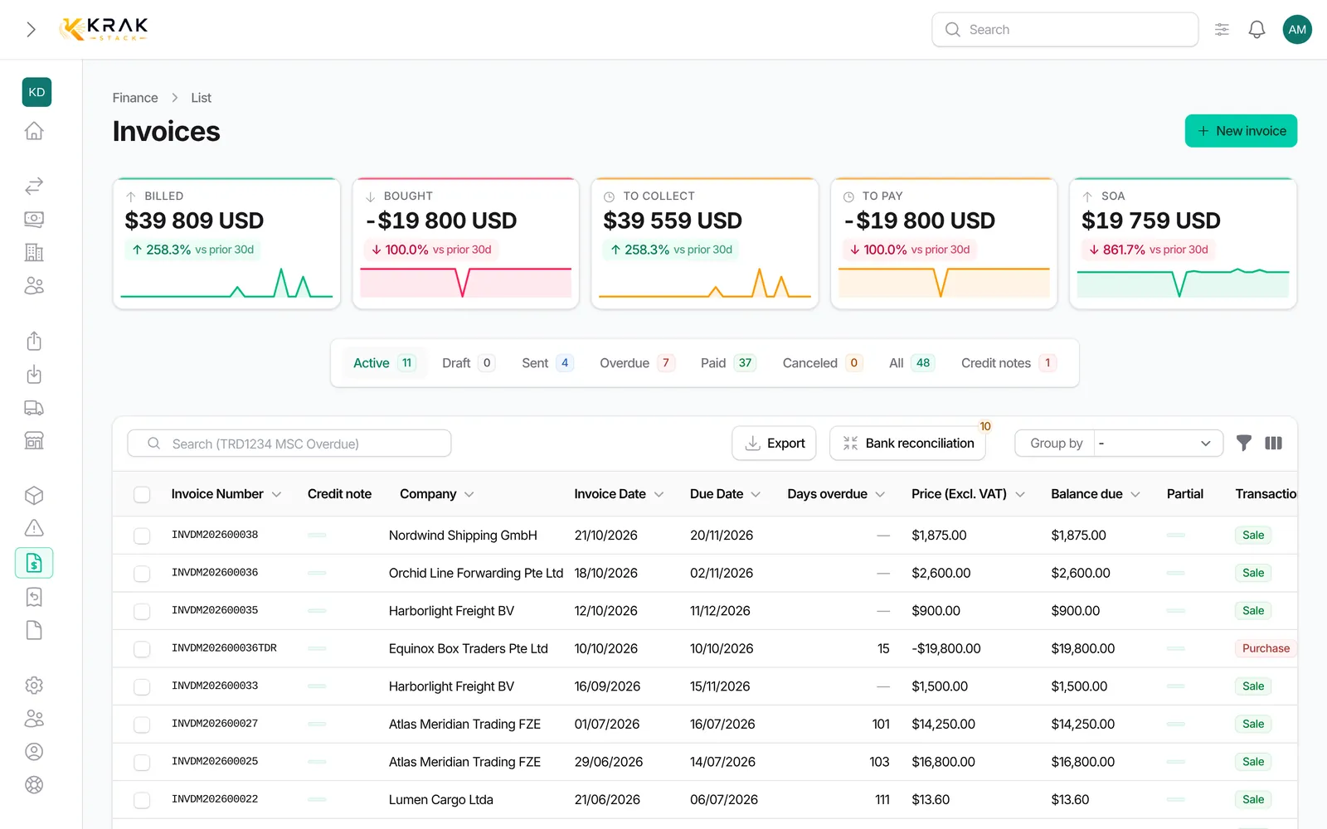Open the warning triangle sidebar icon

(34, 528)
